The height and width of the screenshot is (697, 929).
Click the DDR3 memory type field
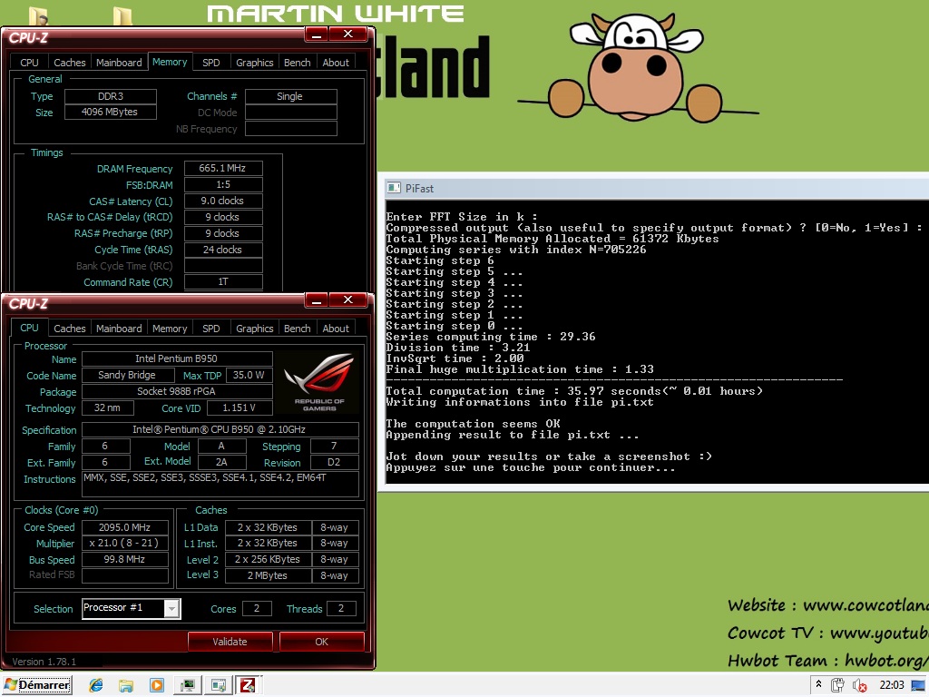pos(110,96)
